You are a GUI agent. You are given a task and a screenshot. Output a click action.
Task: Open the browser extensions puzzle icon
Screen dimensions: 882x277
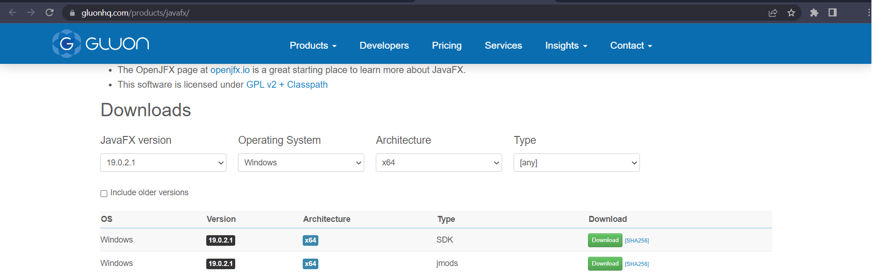(814, 13)
